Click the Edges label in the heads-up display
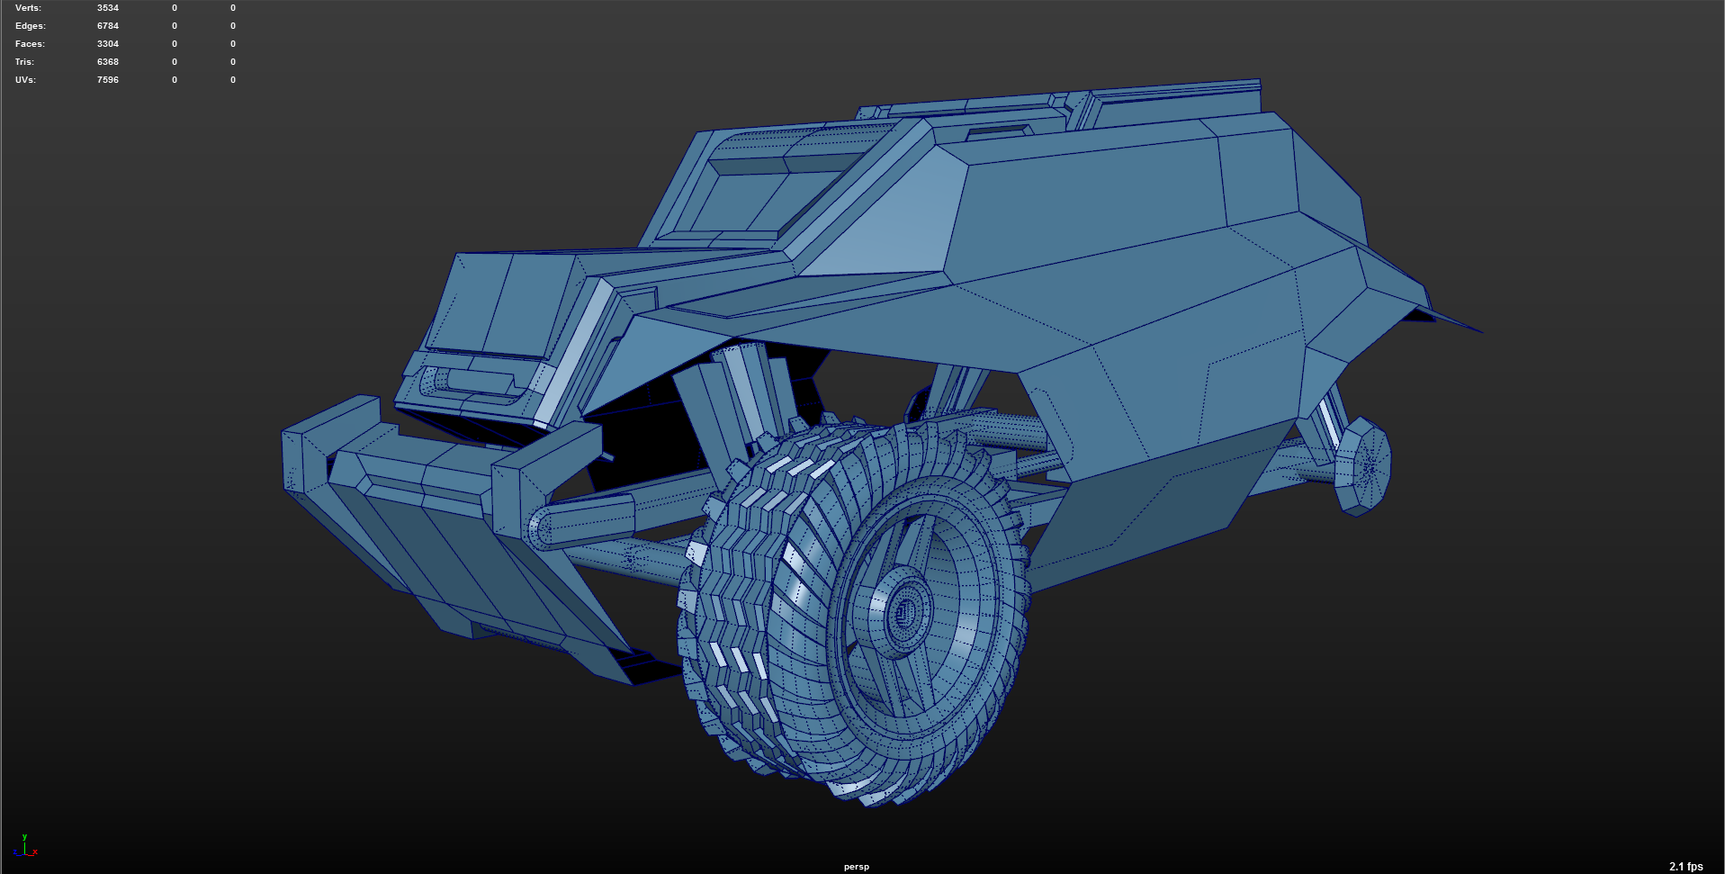This screenshot has width=1725, height=874. tap(30, 26)
